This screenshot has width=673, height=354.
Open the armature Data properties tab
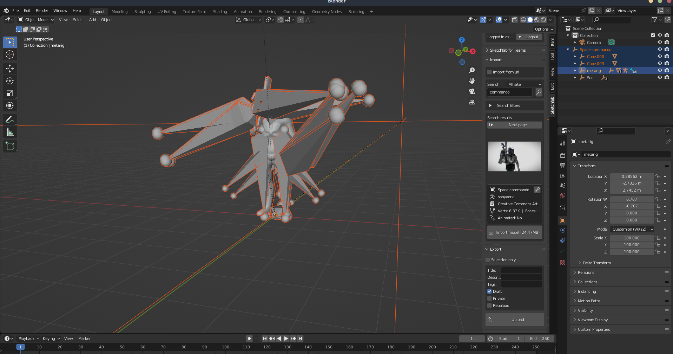[562, 250]
